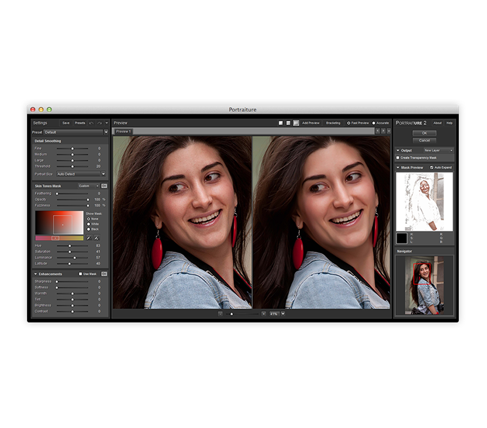Click the redo arrow in Settings
The height and width of the screenshot is (428, 487).
pyautogui.click(x=99, y=123)
